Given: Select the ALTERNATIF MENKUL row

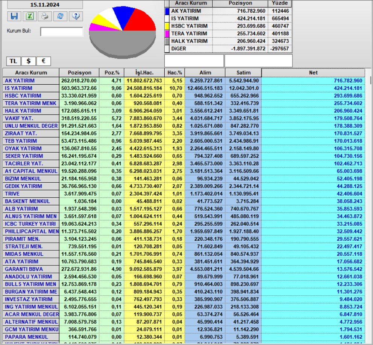Looking at the screenshot, I should (183, 322).
